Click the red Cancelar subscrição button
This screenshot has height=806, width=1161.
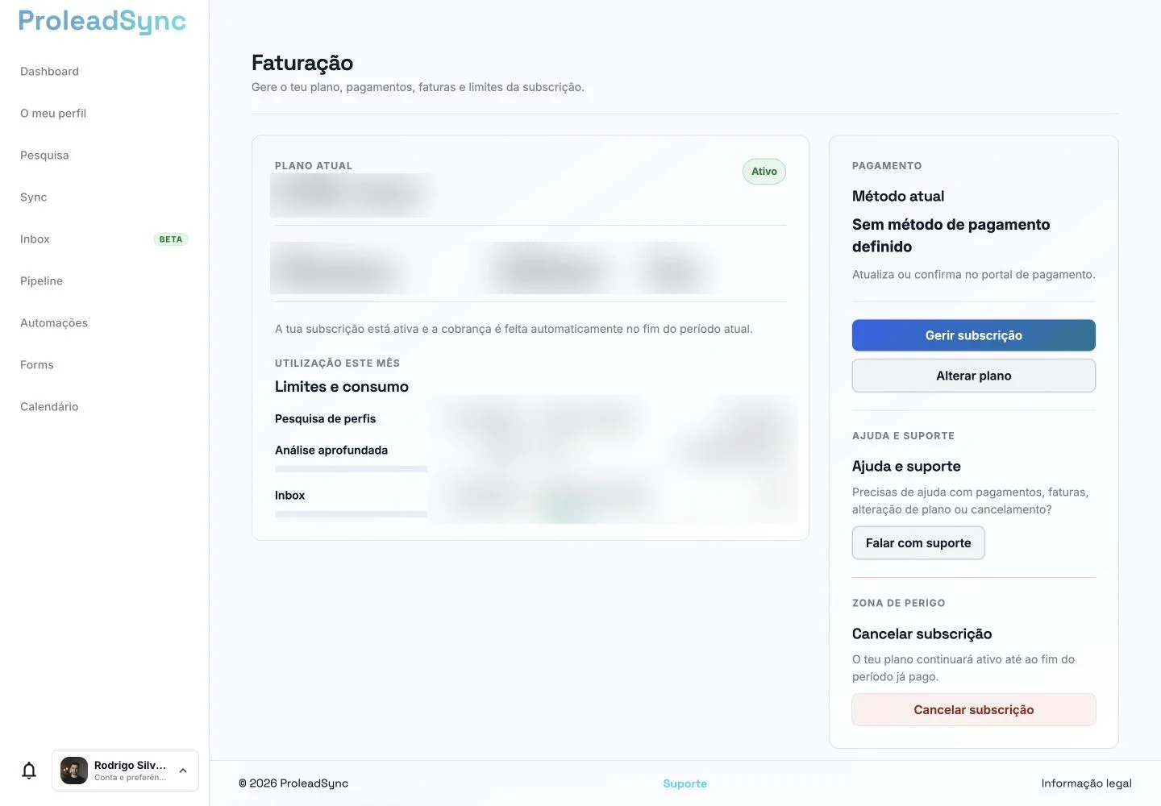[x=974, y=710]
